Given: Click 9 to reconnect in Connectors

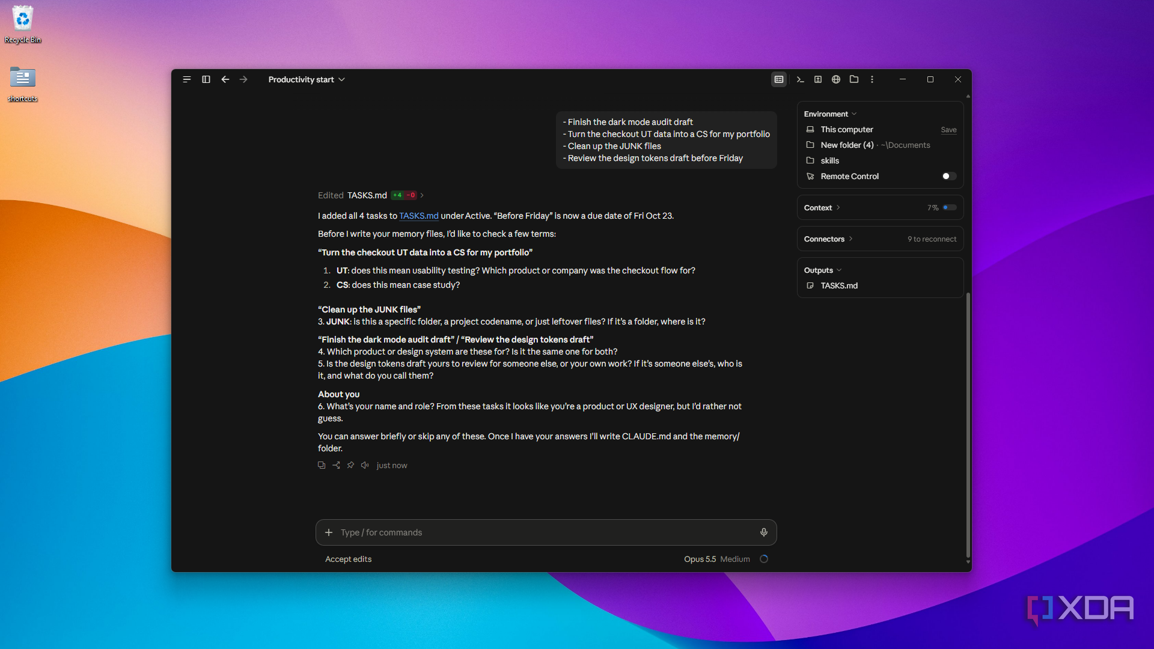Looking at the screenshot, I should (932, 239).
